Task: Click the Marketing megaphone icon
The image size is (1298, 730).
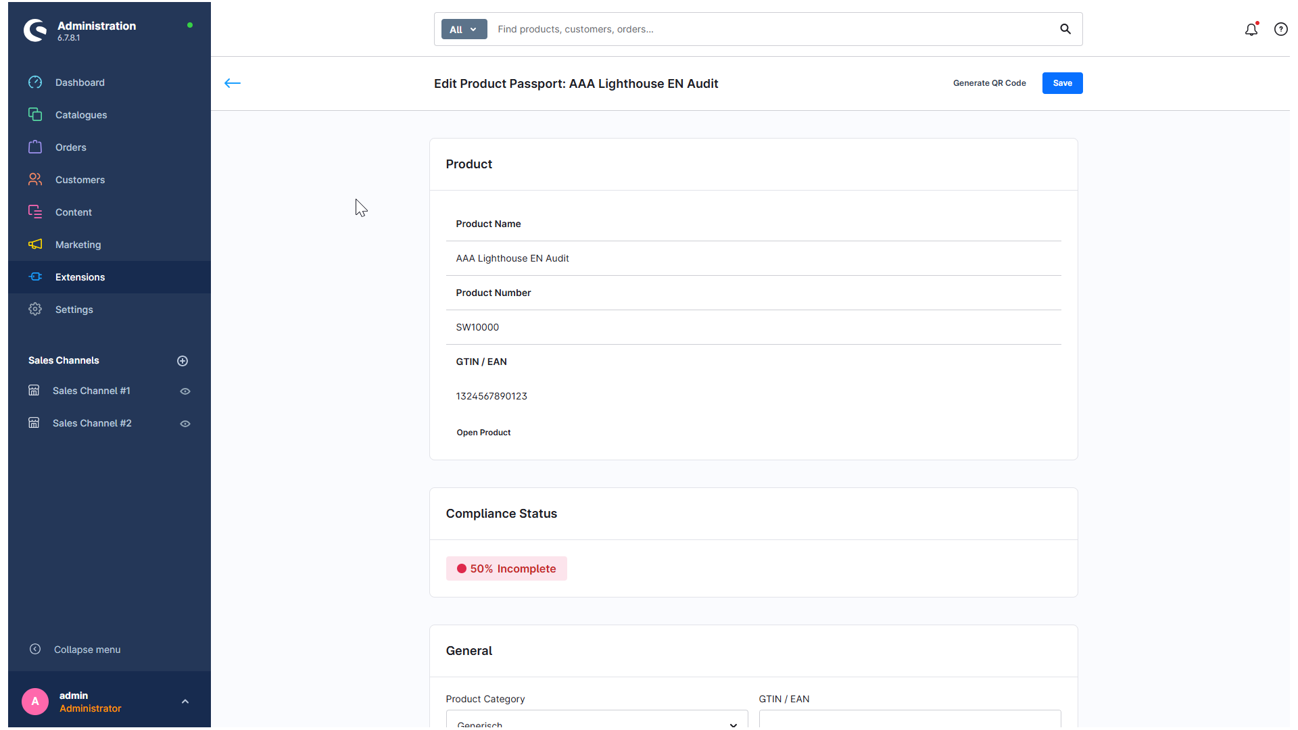Action: click(x=35, y=245)
